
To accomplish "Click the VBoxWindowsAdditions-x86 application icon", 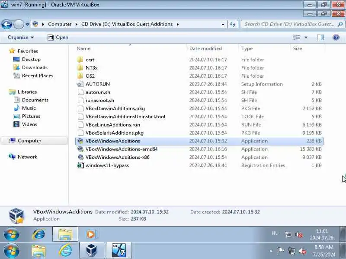I will coord(80,157).
